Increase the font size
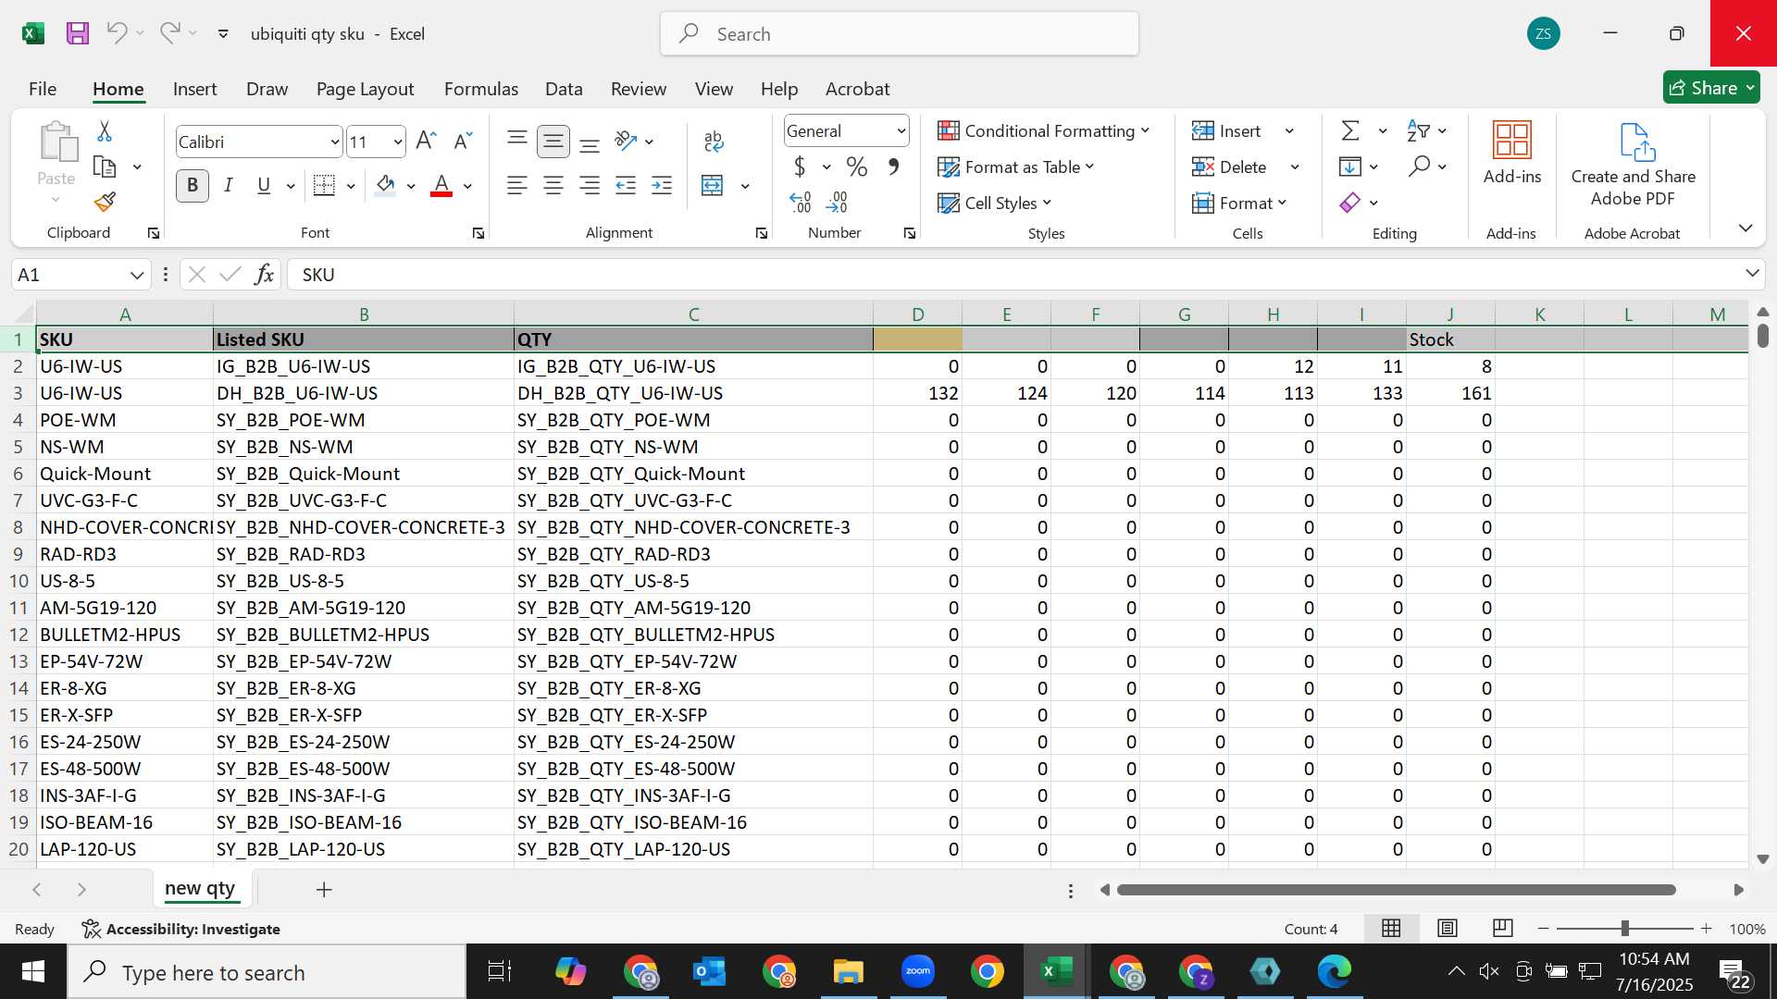The image size is (1777, 999). (x=426, y=142)
